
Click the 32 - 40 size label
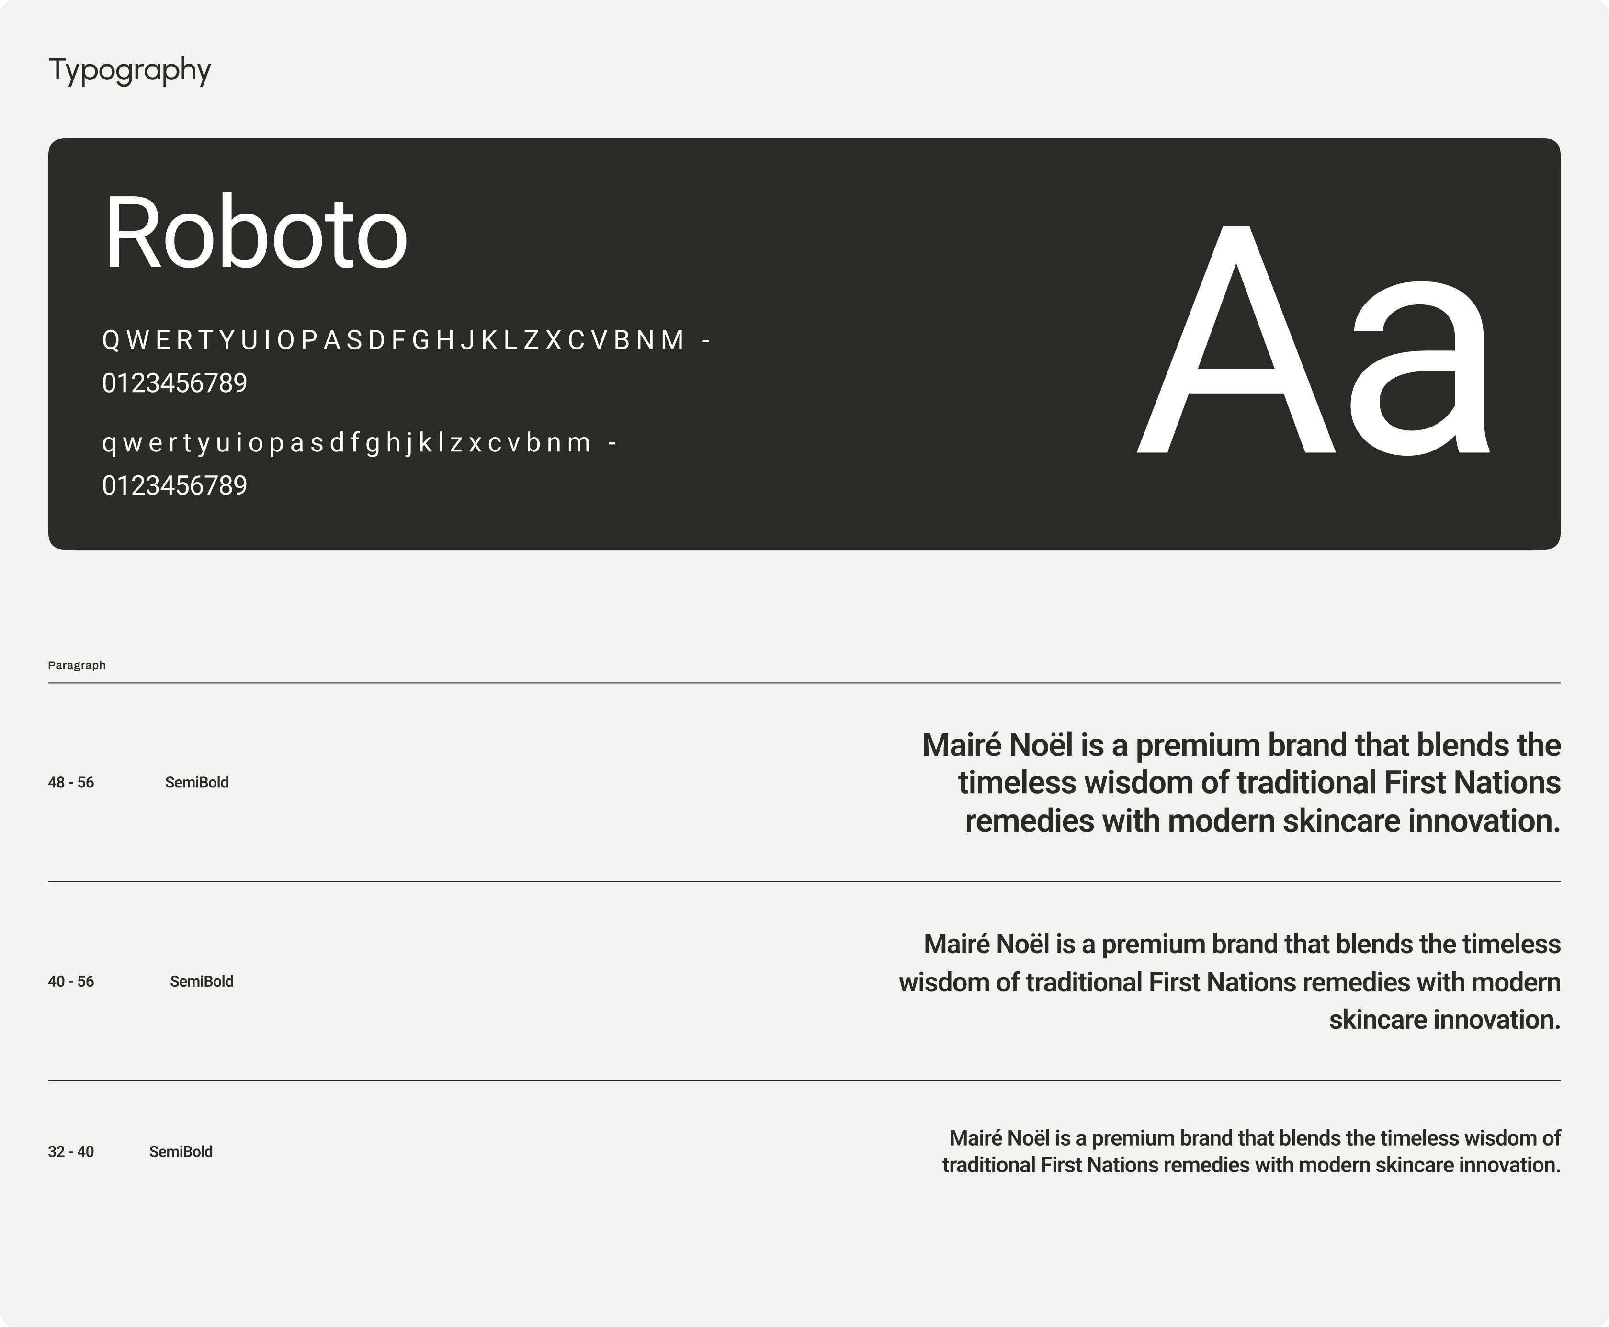point(70,1152)
